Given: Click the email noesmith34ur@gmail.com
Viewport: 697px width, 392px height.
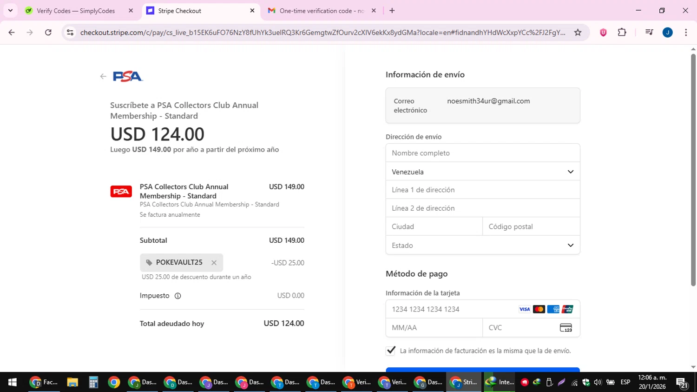Looking at the screenshot, I should tap(488, 101).
